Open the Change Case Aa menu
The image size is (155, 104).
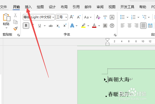click(88, 17)
